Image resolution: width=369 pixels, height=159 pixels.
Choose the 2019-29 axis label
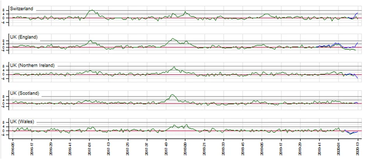pos(300,149)
